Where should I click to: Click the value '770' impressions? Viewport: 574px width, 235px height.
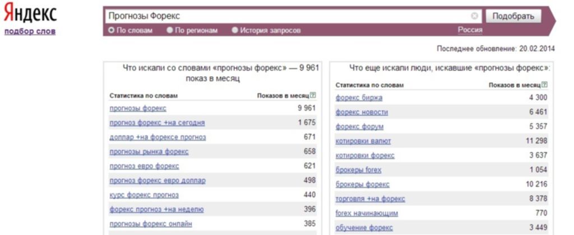pos(541,213)
